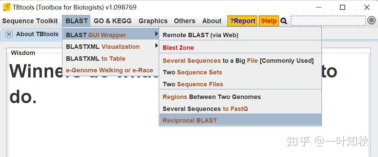The image size is (378, 157).
Task: Choose Two Sequence Files option
Action: (x=193, y=84)
